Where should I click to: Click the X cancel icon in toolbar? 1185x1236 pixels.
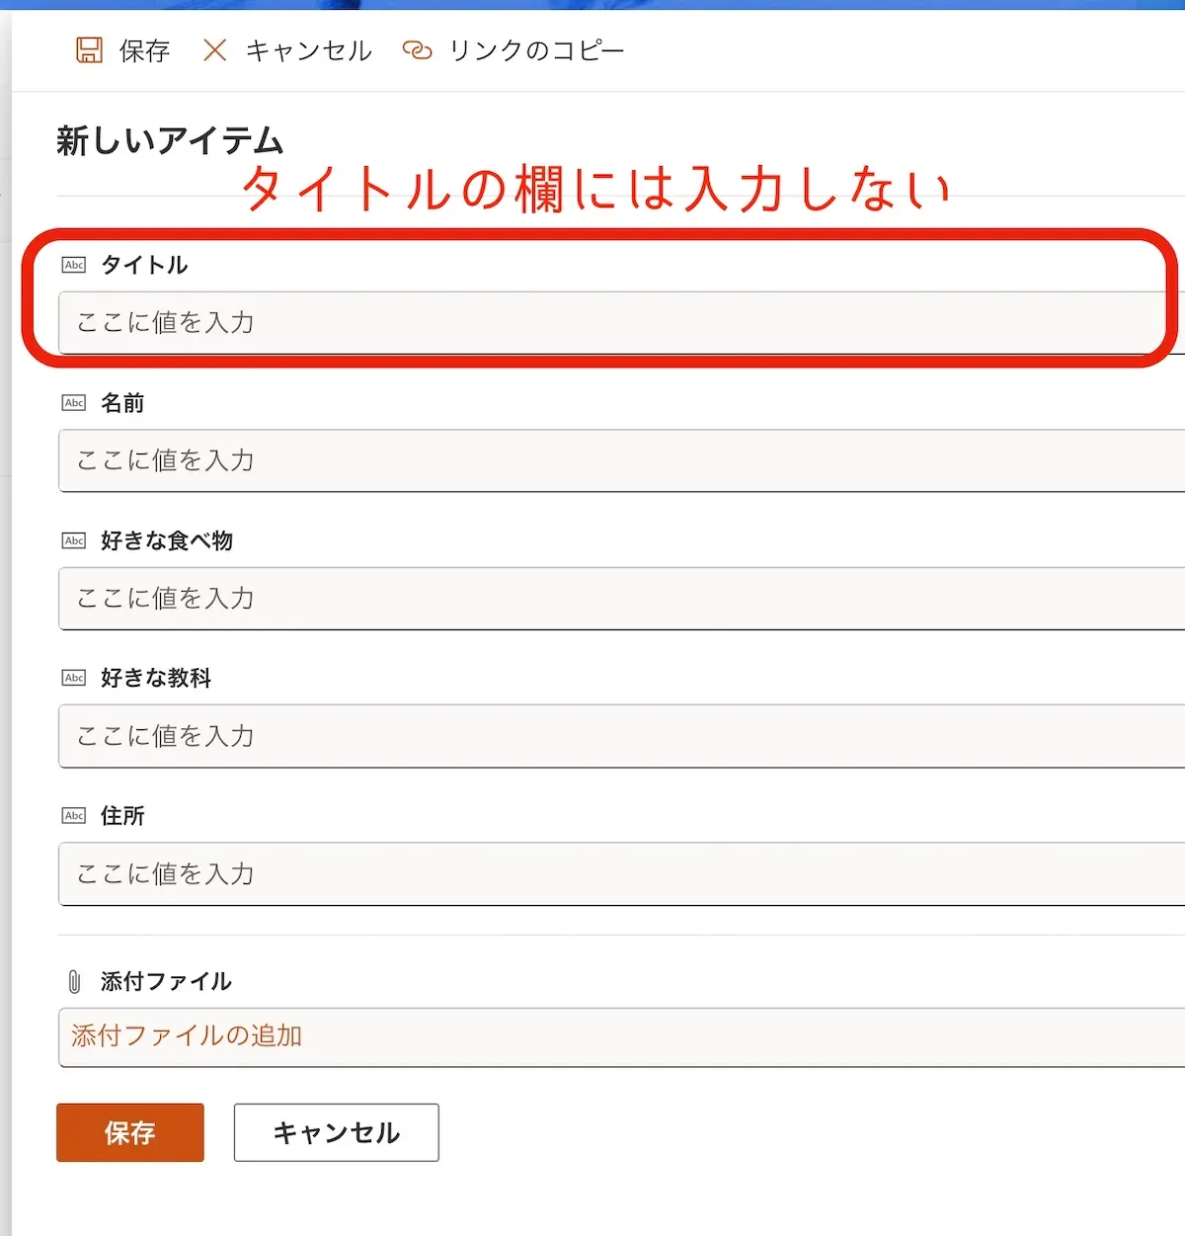(214, 50)
